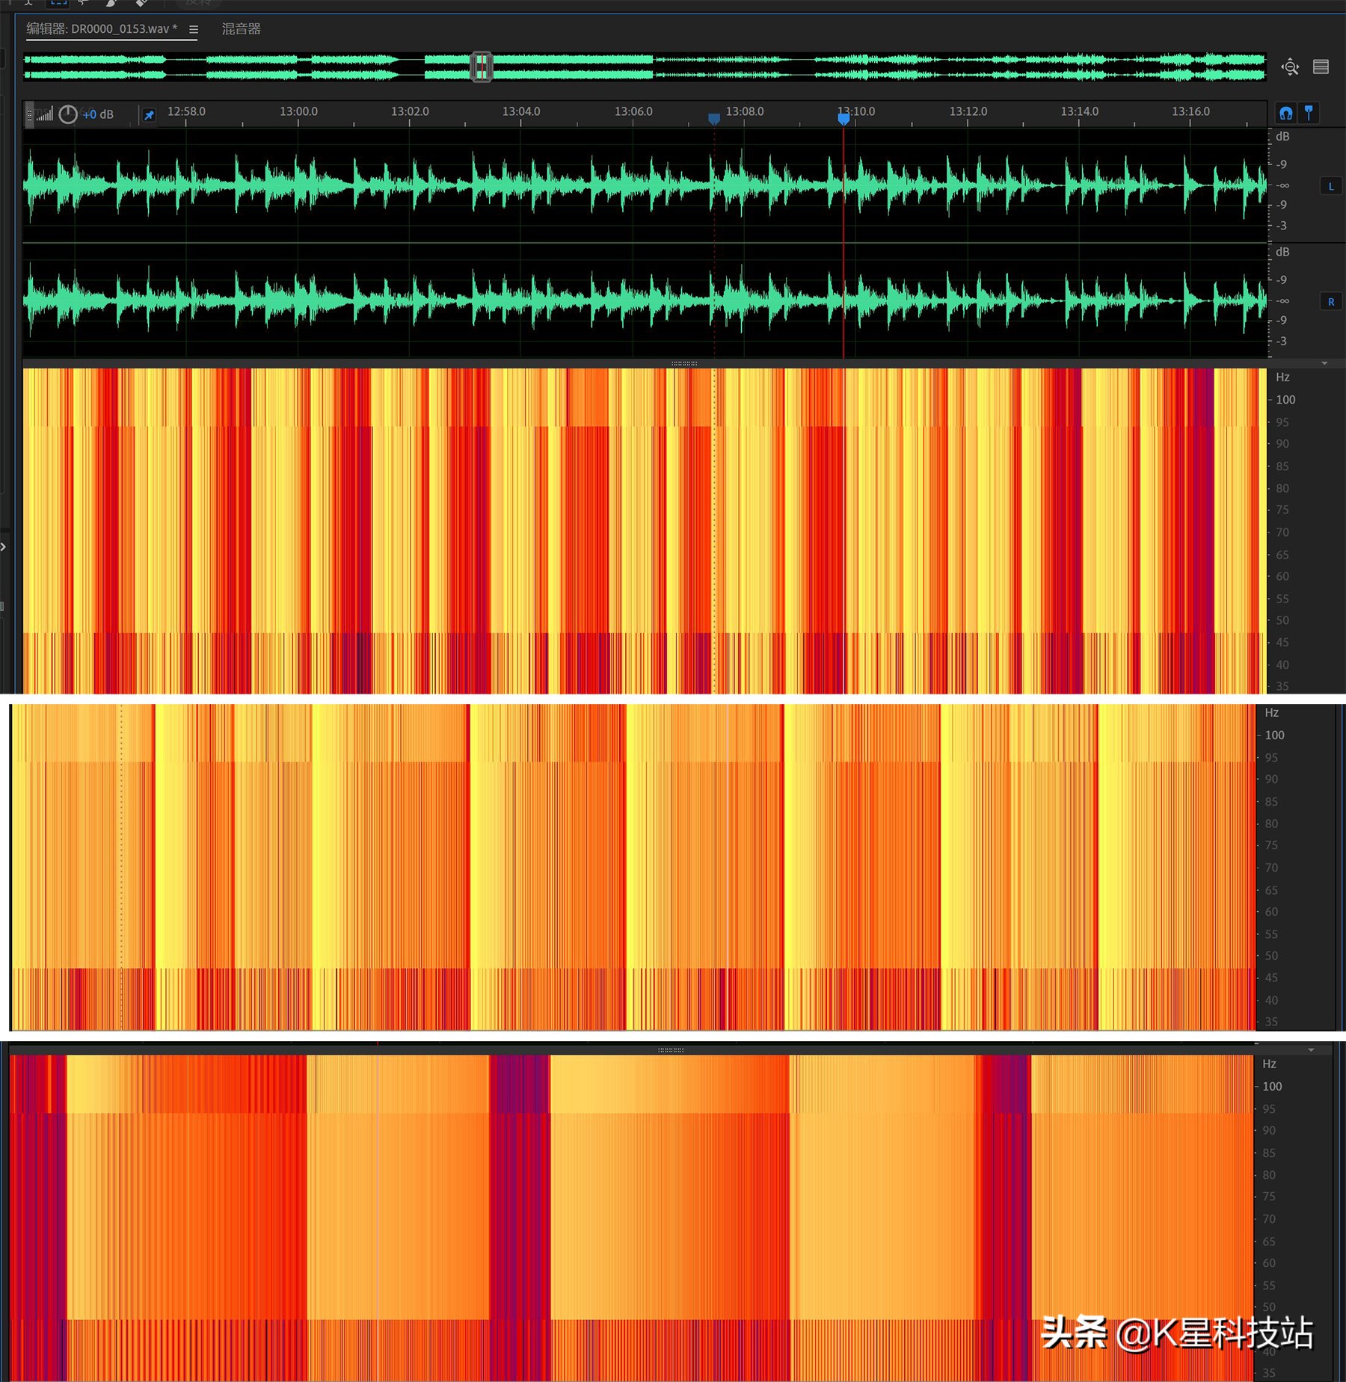Click 13:14.0 on the time ruler
The image size is (1346, 1382).
click(1080, 111)
